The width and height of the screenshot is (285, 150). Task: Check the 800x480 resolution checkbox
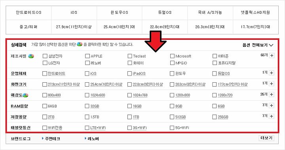[44, 95]
